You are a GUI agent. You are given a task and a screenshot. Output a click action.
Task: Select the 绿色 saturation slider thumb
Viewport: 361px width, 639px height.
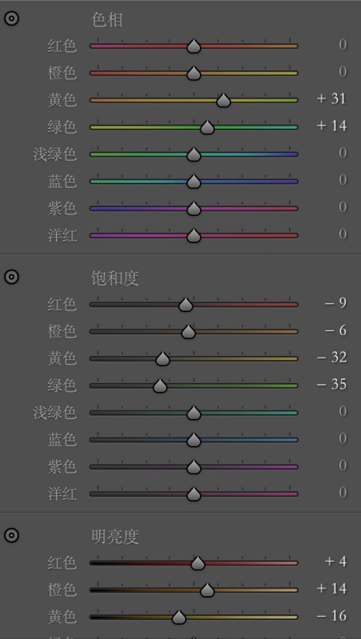[x=160, y=386]
